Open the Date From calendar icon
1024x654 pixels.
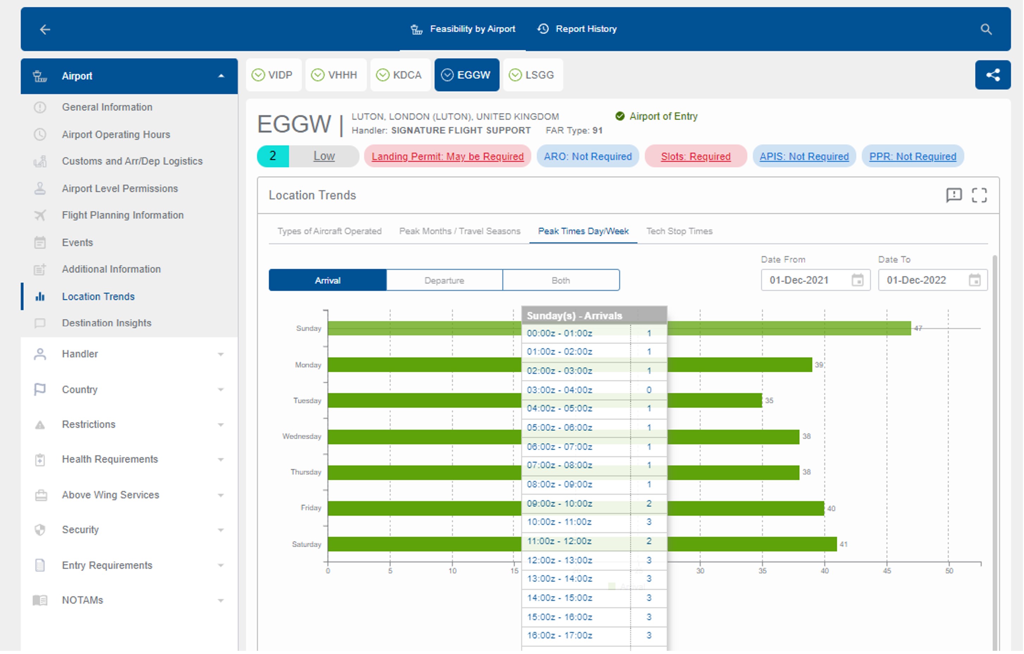[857, 280]
